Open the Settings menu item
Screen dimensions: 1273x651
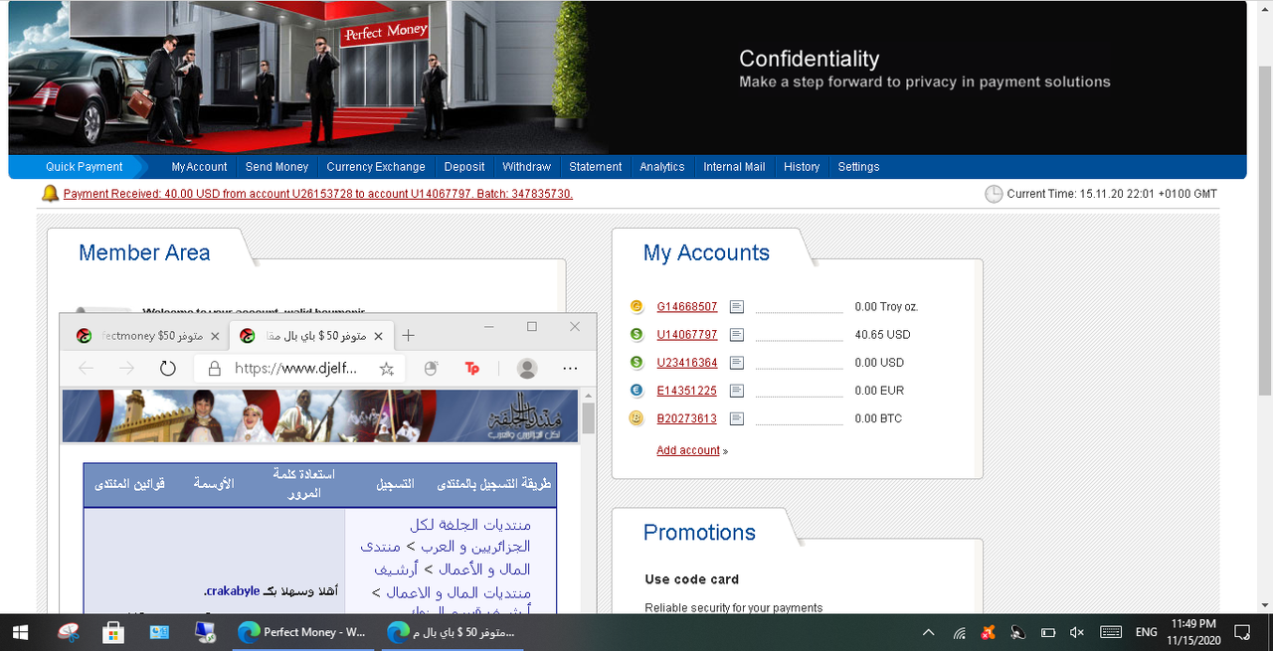(858, 167)
